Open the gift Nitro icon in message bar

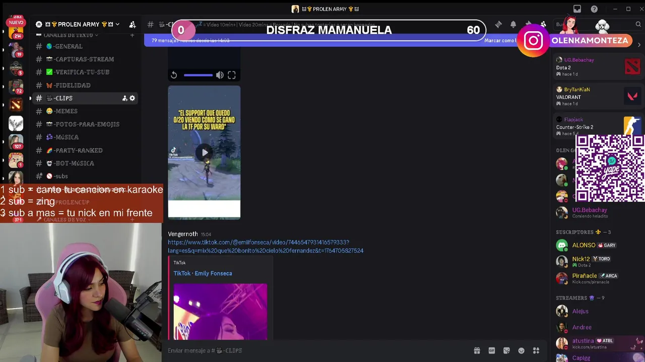click(x=477, y=350)
